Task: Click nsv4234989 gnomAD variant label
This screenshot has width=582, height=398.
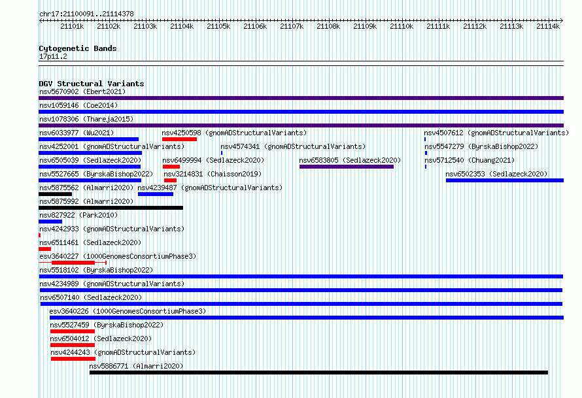Action: (112, 284)
